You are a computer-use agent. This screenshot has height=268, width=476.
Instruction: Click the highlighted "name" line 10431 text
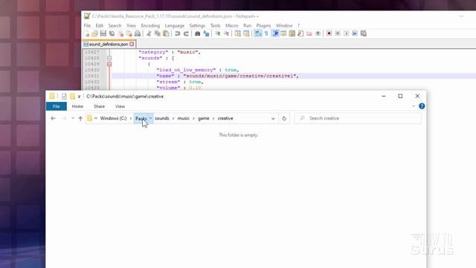click(x=228, y=76)
